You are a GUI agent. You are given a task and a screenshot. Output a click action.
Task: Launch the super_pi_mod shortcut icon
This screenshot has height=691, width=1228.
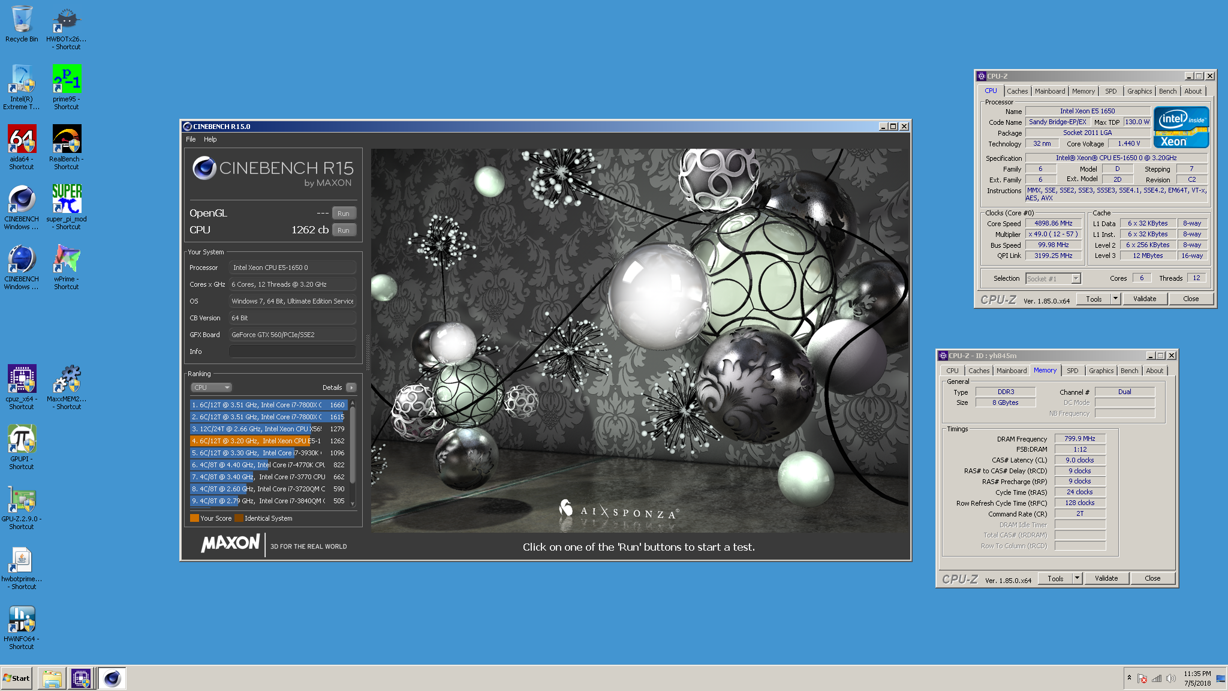click(67, 208)
